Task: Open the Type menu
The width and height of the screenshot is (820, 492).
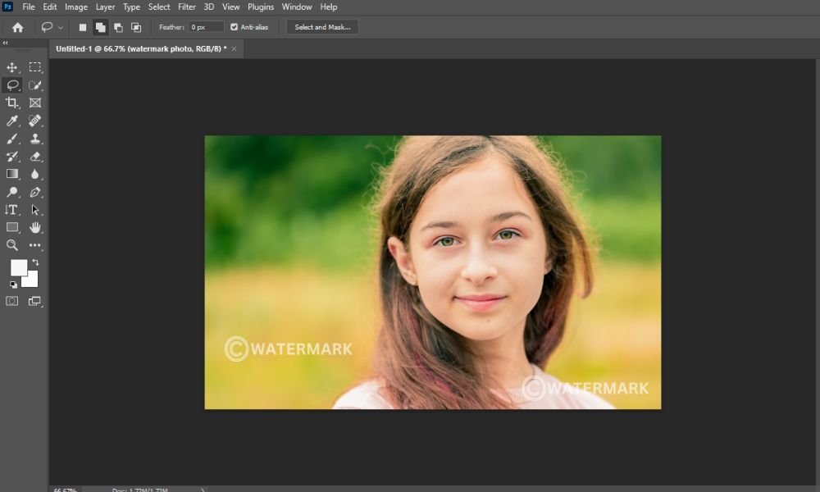Action: pos(131,7)
